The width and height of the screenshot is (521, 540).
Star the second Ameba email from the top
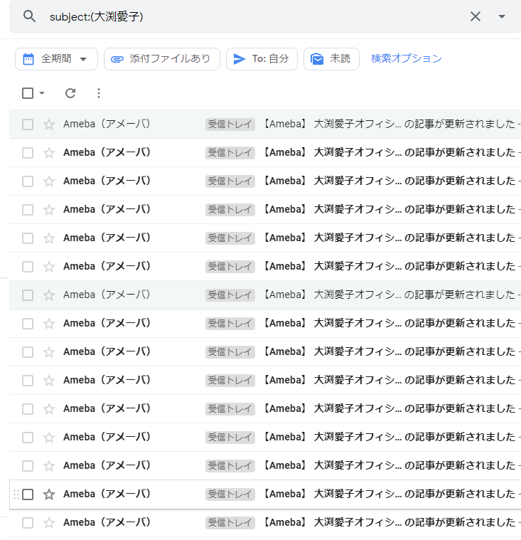tap(49, 153)
